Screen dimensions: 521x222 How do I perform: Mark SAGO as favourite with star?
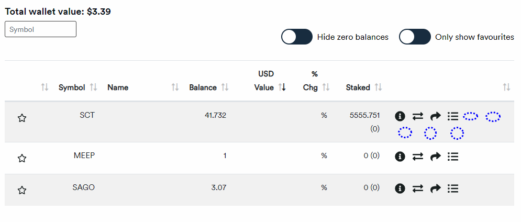point(22,191)
